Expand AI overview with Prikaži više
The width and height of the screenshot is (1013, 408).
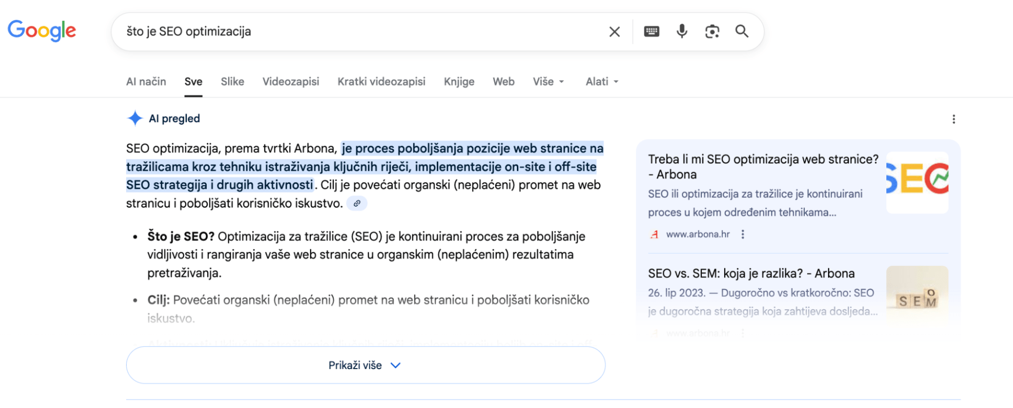(365, 364)
